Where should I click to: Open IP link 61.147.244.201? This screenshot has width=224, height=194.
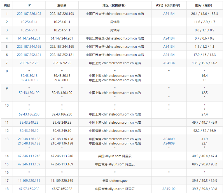(29, 38)
